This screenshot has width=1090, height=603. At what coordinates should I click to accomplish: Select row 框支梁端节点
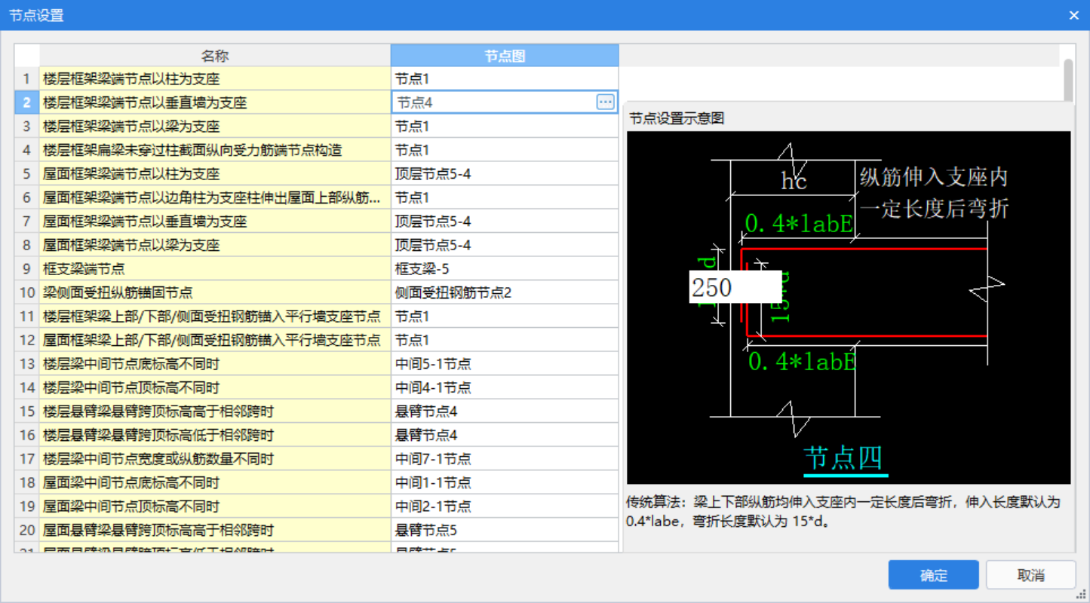[x=215, y=269]
